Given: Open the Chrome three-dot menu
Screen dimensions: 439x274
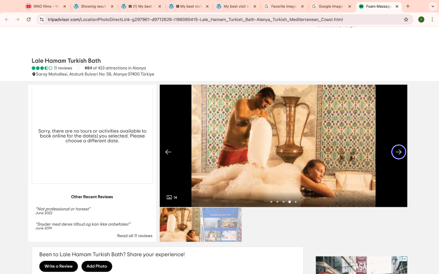Looking at the screenshot, I should [432, 19].
